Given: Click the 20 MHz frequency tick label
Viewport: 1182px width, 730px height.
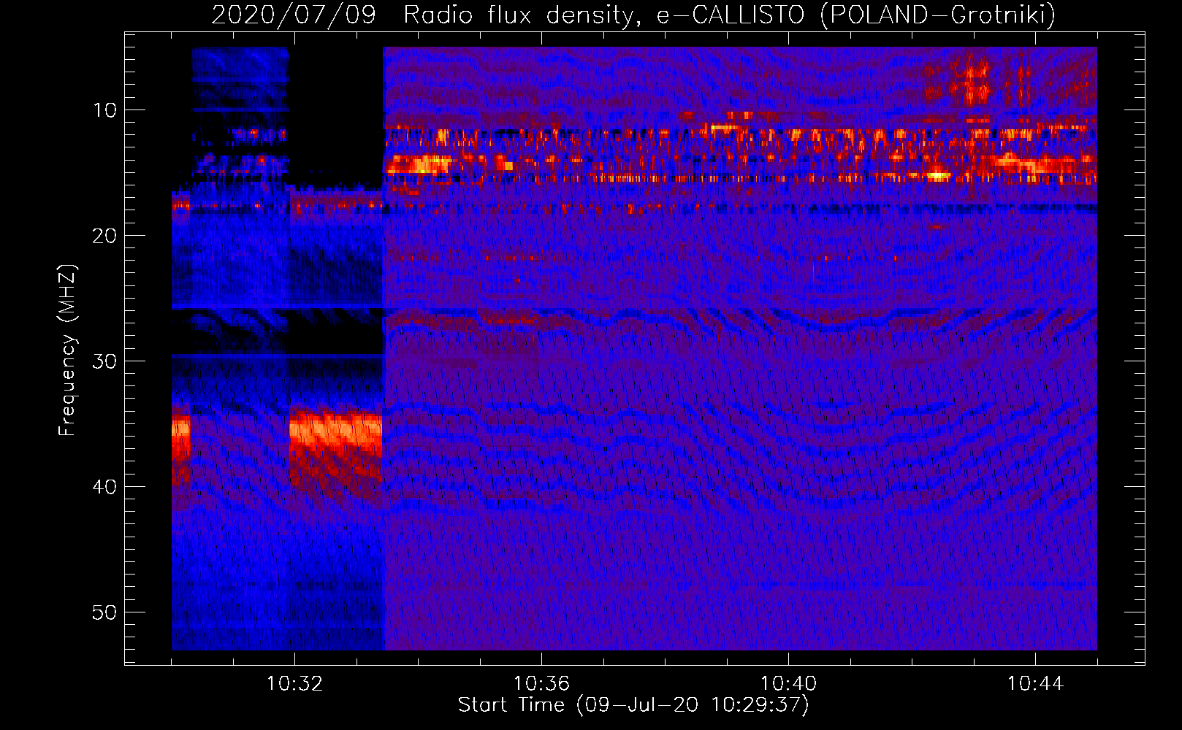Looking at the screenshot, I should coord(104,236).
